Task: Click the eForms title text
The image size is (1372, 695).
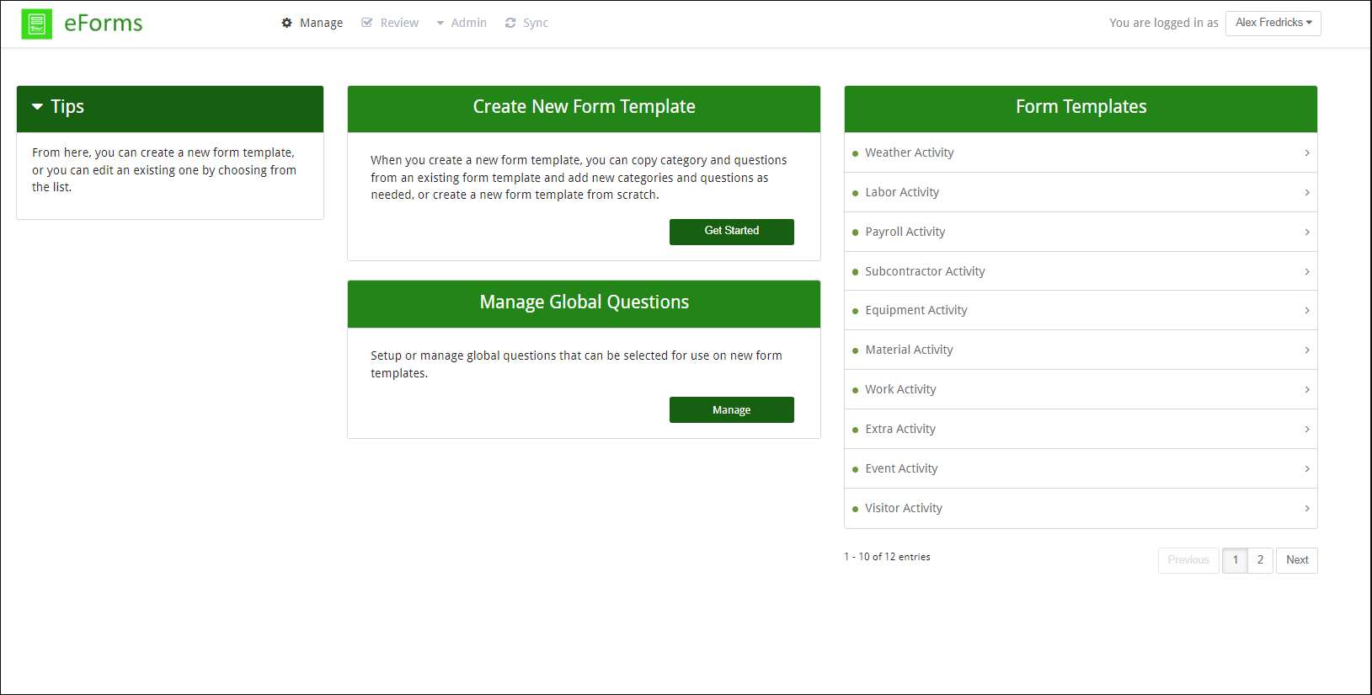Action: coord(104,24)
